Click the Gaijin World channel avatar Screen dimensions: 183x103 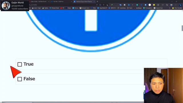tap(6, 6)
